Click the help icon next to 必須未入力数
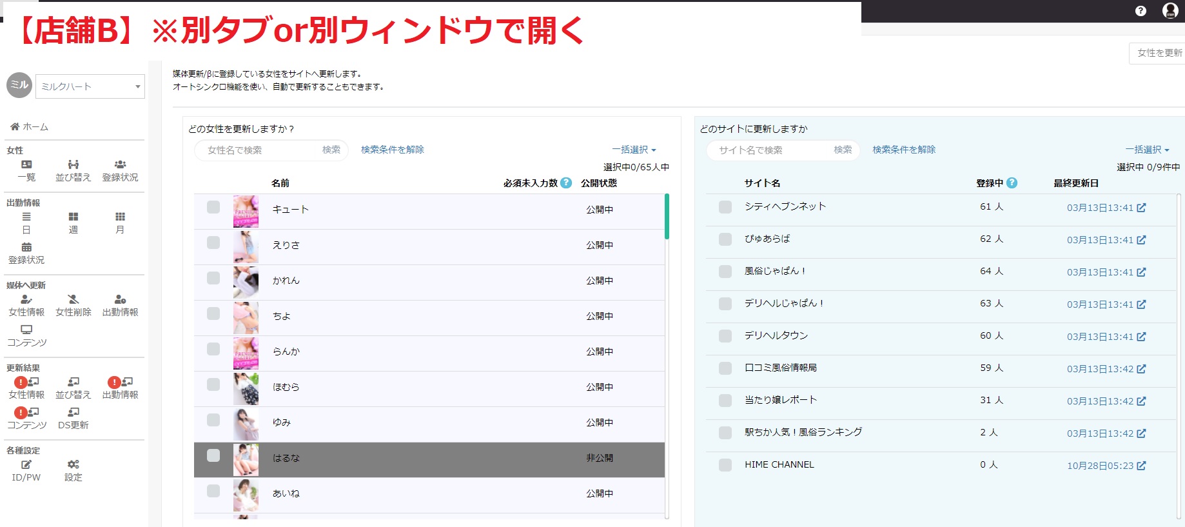The image size is (1185, 527). [566, 183]
